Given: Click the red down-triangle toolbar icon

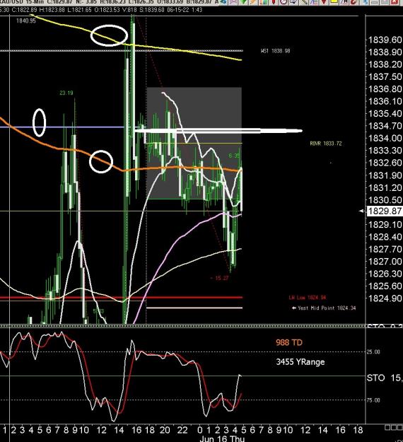Looking at the screenshot, I should [324, 1].
